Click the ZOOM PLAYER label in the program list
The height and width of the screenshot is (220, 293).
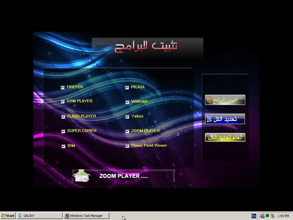(145, 131)
